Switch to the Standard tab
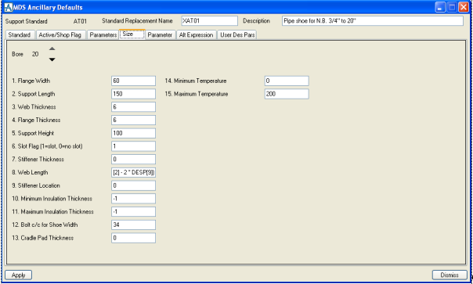This screenshot has height=284, width=473. pos(20,34)
